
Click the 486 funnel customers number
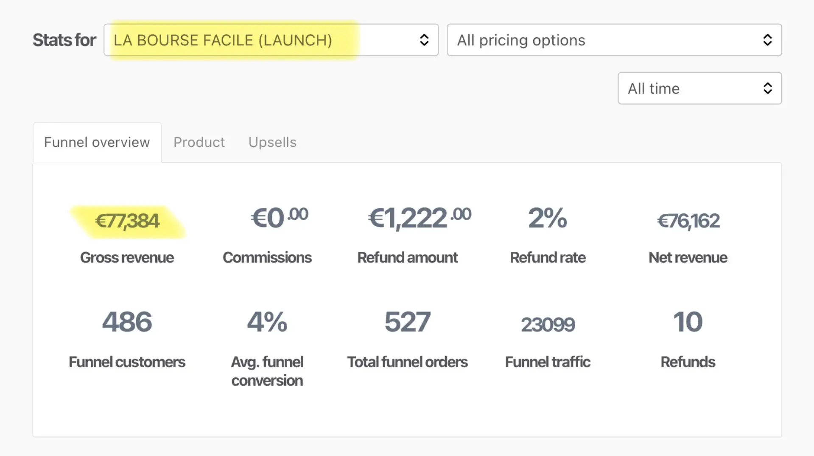[127, 322]
